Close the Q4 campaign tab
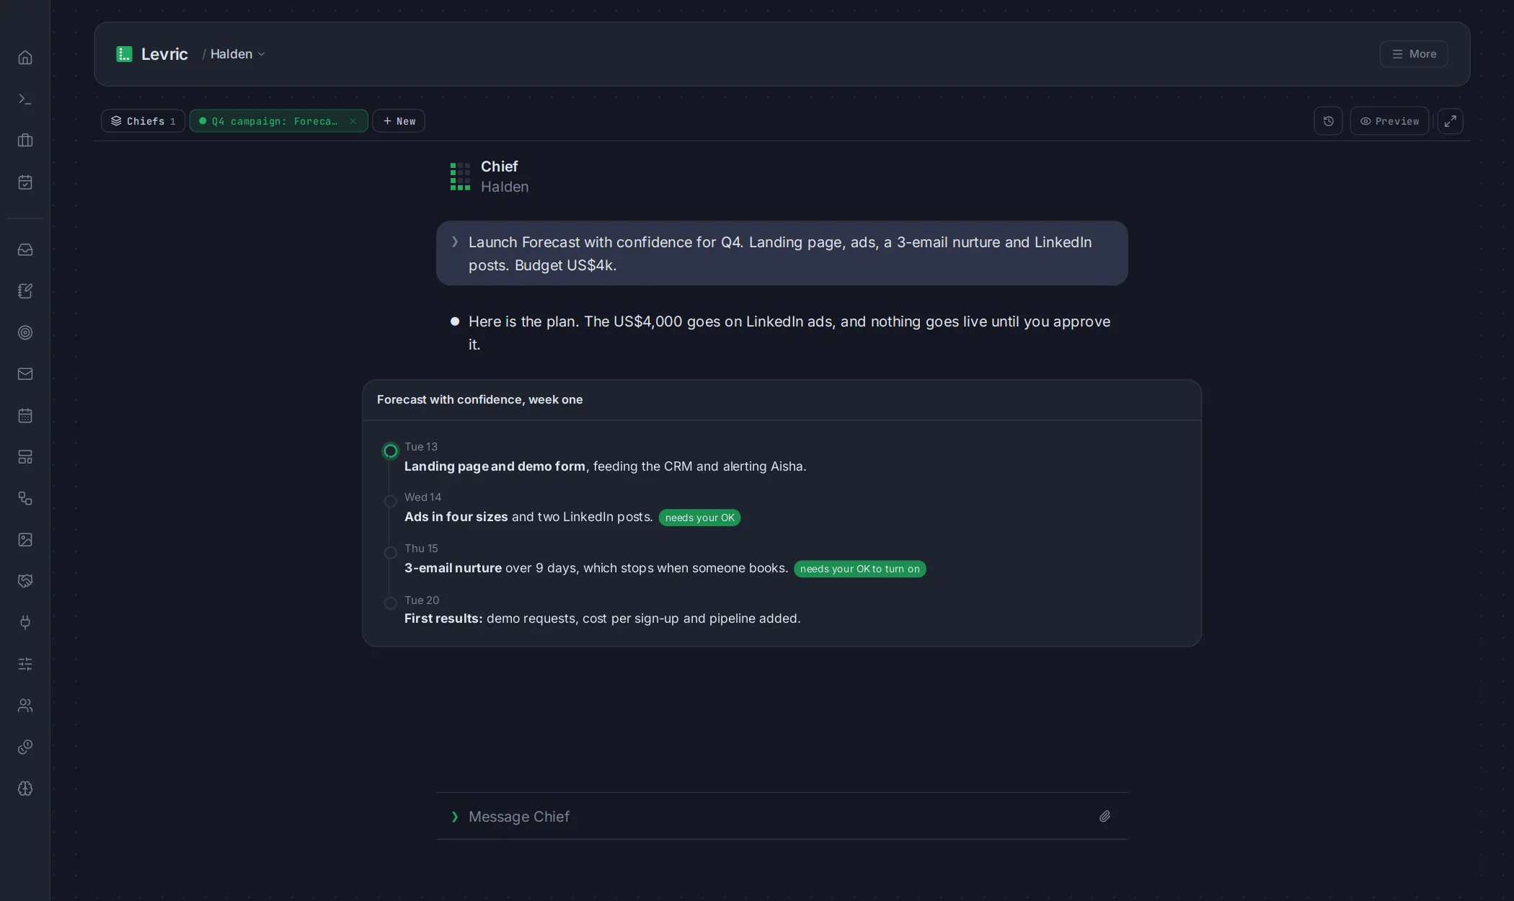The height and width of the screenshot is (901, 1514). pyautogui.click(x=353, y=121)
